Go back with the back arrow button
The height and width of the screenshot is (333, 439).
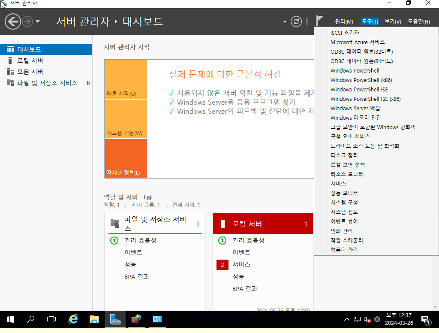[x=12, y=21]
